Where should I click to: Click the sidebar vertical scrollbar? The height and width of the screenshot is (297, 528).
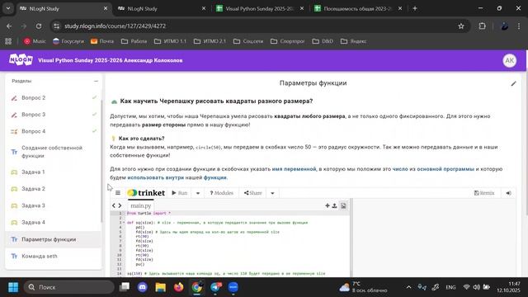point(101,161)
